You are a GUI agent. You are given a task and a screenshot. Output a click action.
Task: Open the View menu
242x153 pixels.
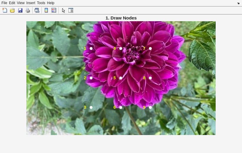(x=21, y=3)
